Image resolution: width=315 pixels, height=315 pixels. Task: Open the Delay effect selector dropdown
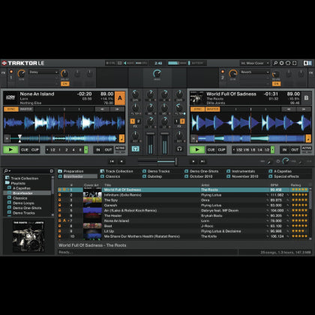[x=43, y=72]
